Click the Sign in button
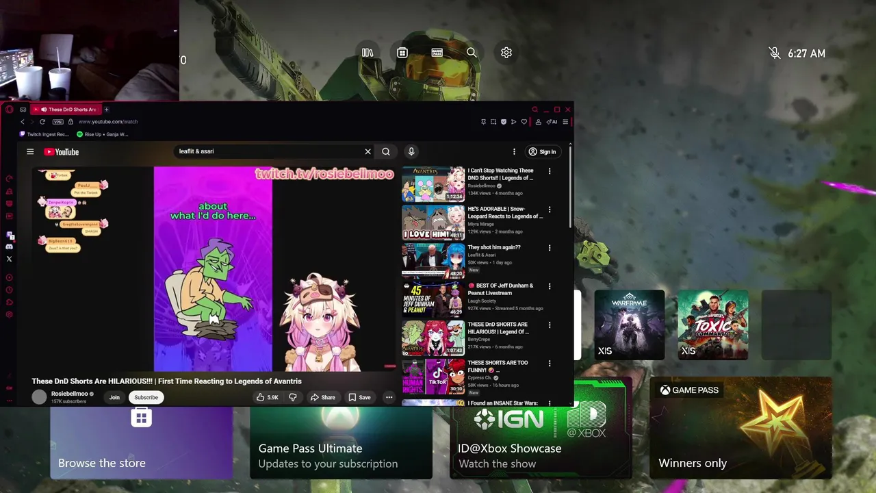The height and width of the screenshot is (493, 876). [542, 152]
